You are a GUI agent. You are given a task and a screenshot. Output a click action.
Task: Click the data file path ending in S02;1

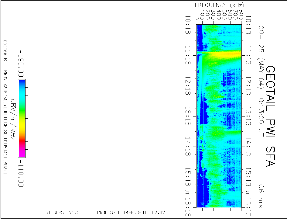[x=5, y=123]
